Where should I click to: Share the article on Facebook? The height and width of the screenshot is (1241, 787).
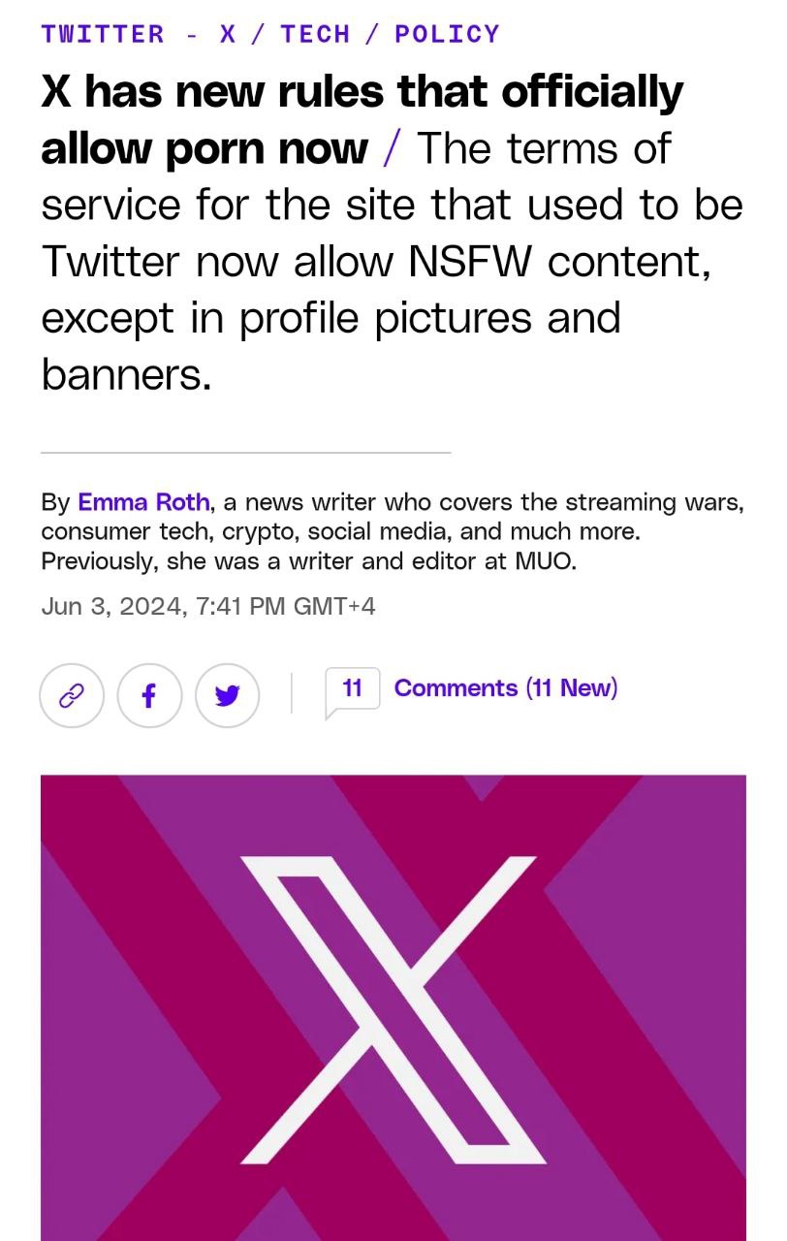tap(149, 695)
